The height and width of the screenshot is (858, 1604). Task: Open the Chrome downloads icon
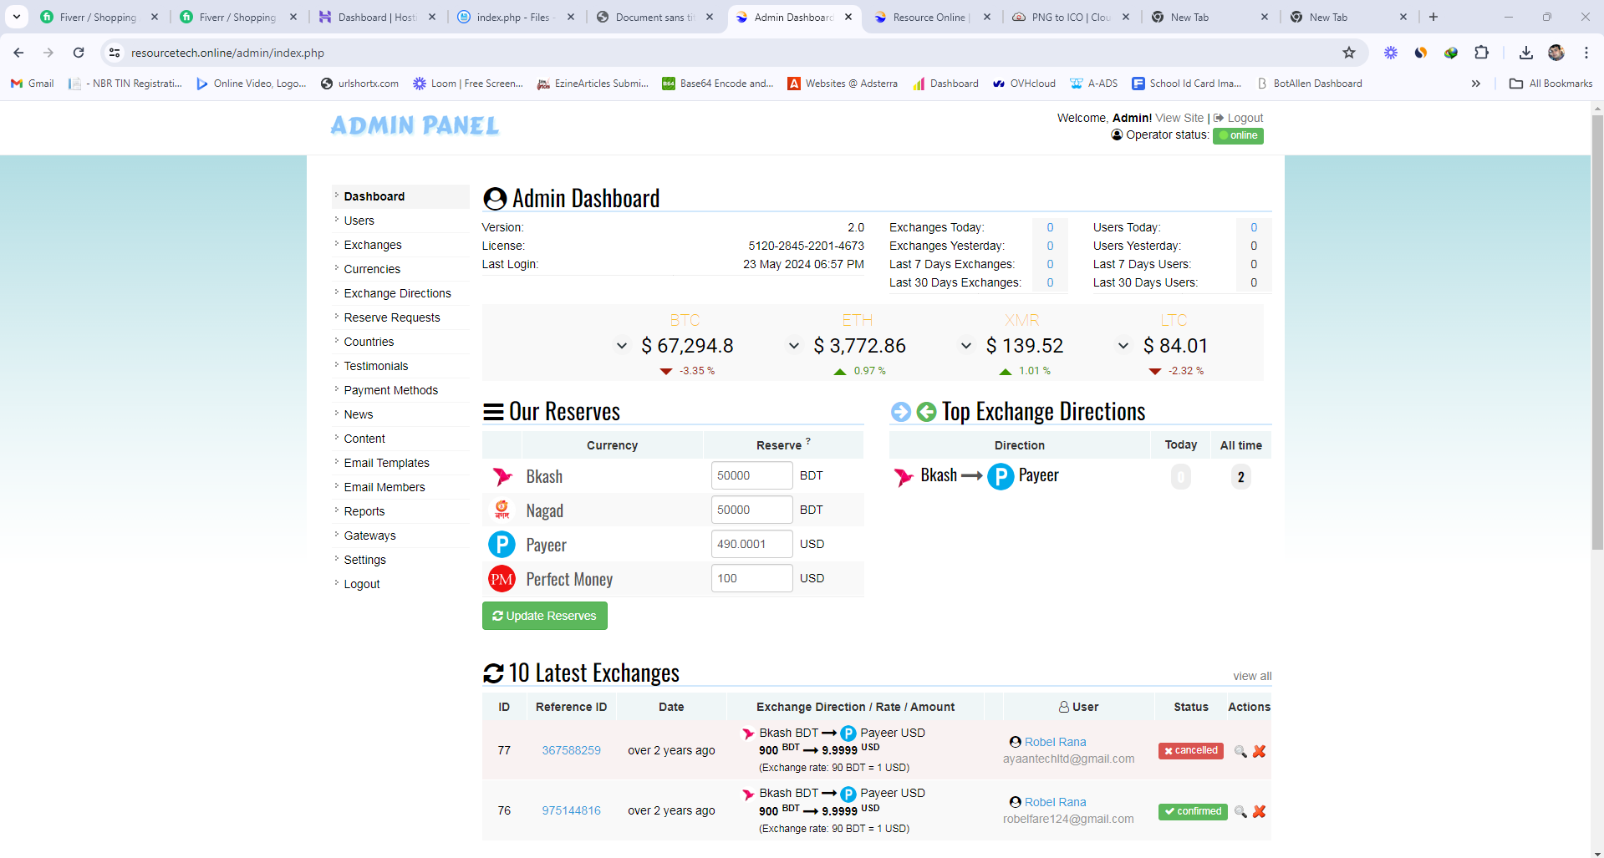(x=1525, y=53)
